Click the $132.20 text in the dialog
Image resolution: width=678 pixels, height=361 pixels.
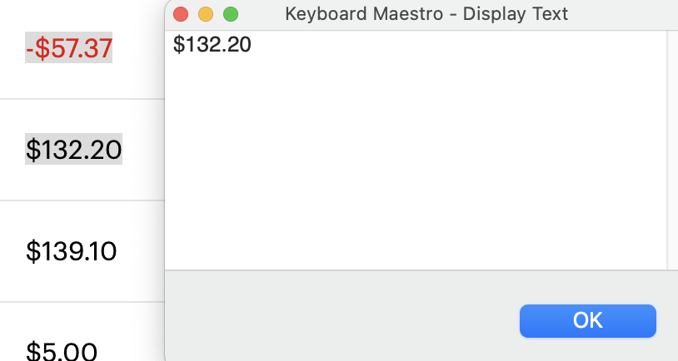(x=212, y=45)
